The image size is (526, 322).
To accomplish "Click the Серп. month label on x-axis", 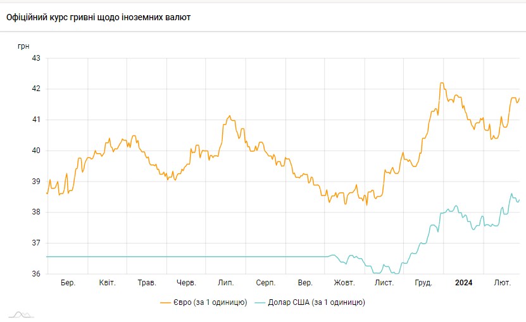I will [265, 283].
